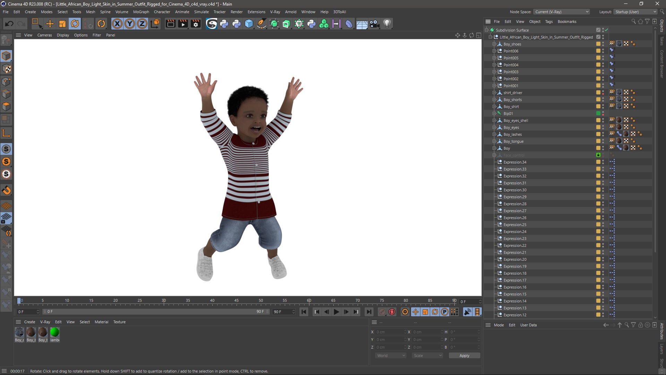The image size is (666, 375).
Task: Select the Scale tool
Action: 62,24
